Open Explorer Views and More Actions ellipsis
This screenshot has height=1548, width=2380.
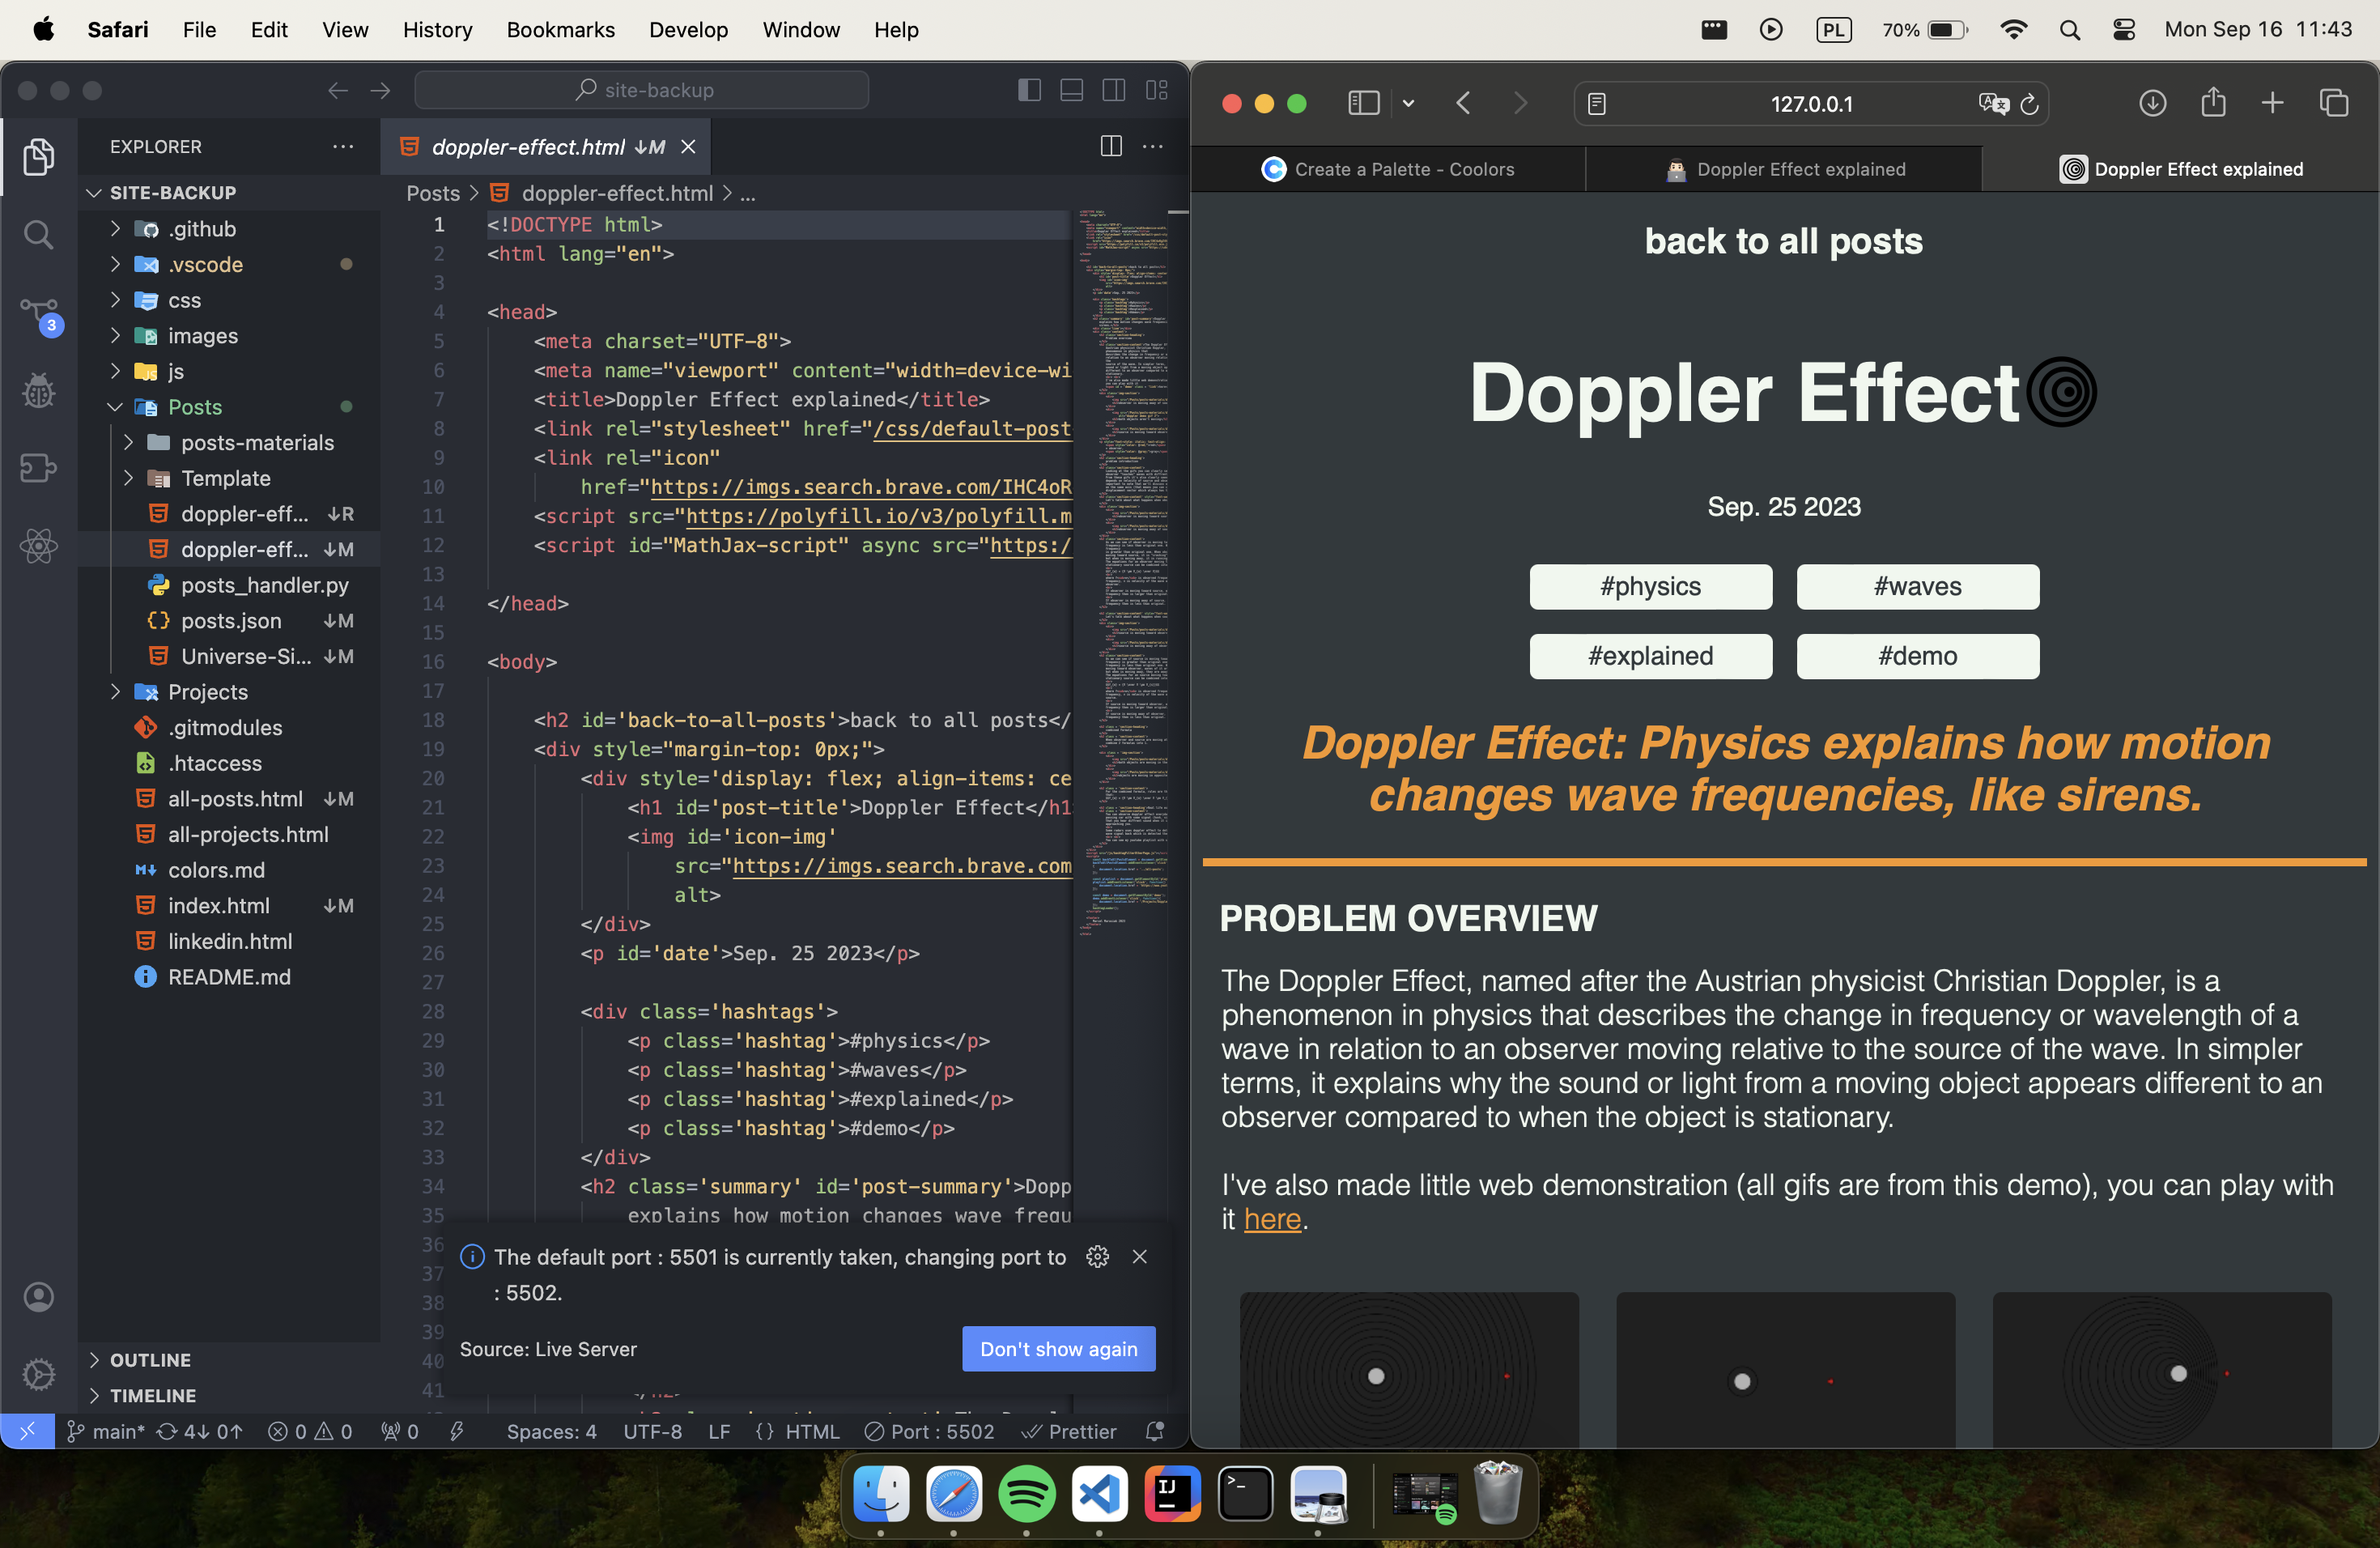(343, 147)
